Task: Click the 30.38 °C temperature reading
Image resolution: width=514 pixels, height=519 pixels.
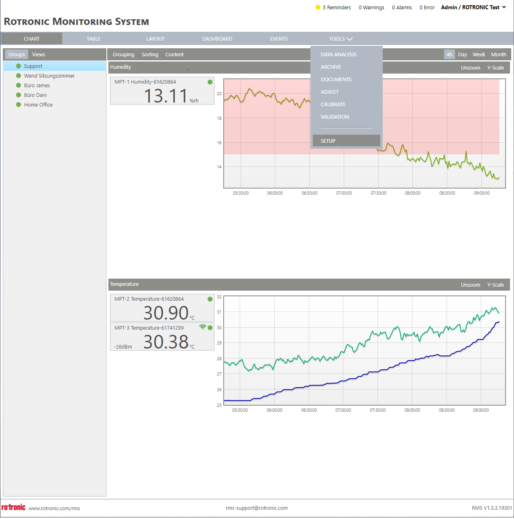Action: point(169,342)
